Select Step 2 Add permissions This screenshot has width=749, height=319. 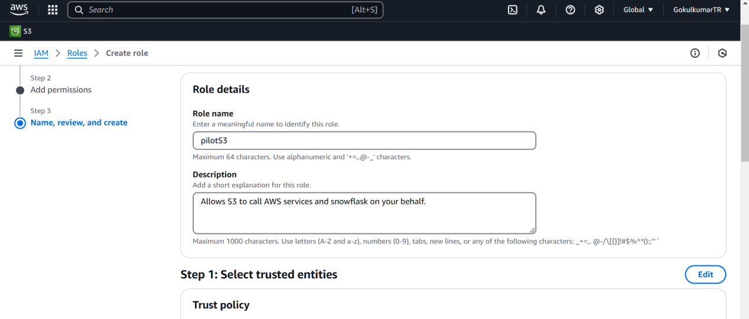click(x=61, y=90)
